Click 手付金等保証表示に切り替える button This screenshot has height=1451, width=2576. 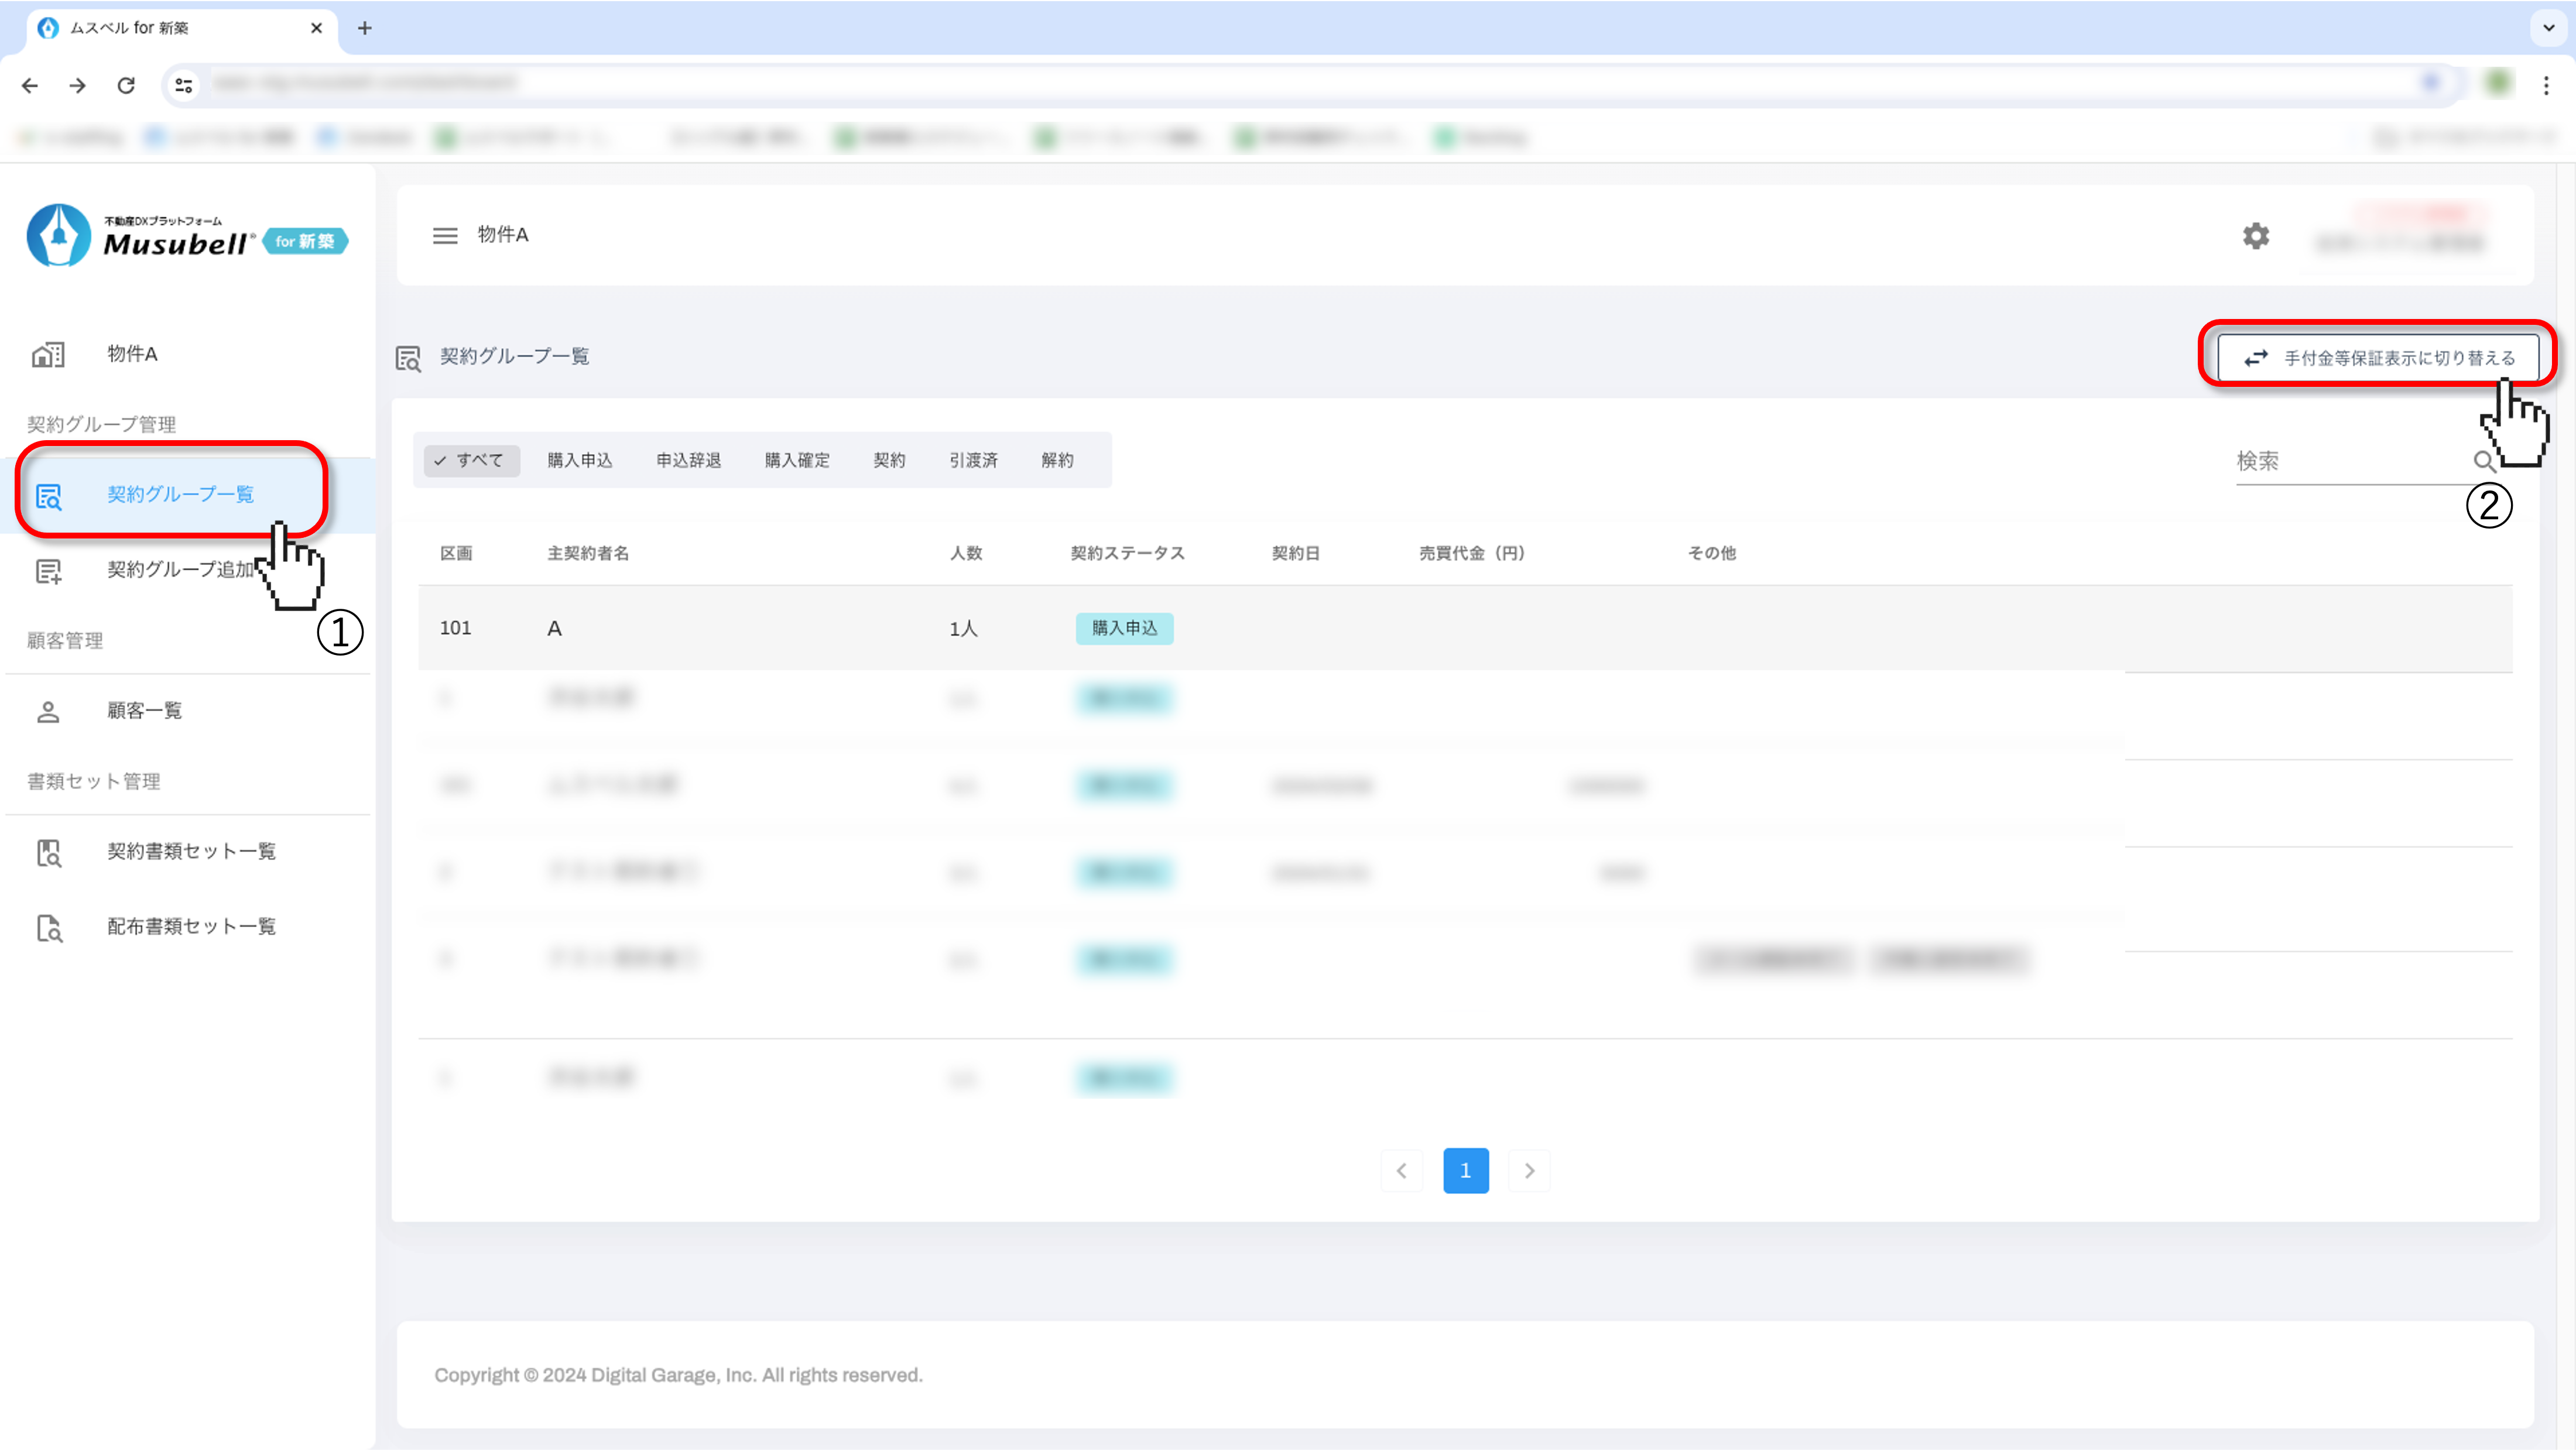coord(2377,358)
